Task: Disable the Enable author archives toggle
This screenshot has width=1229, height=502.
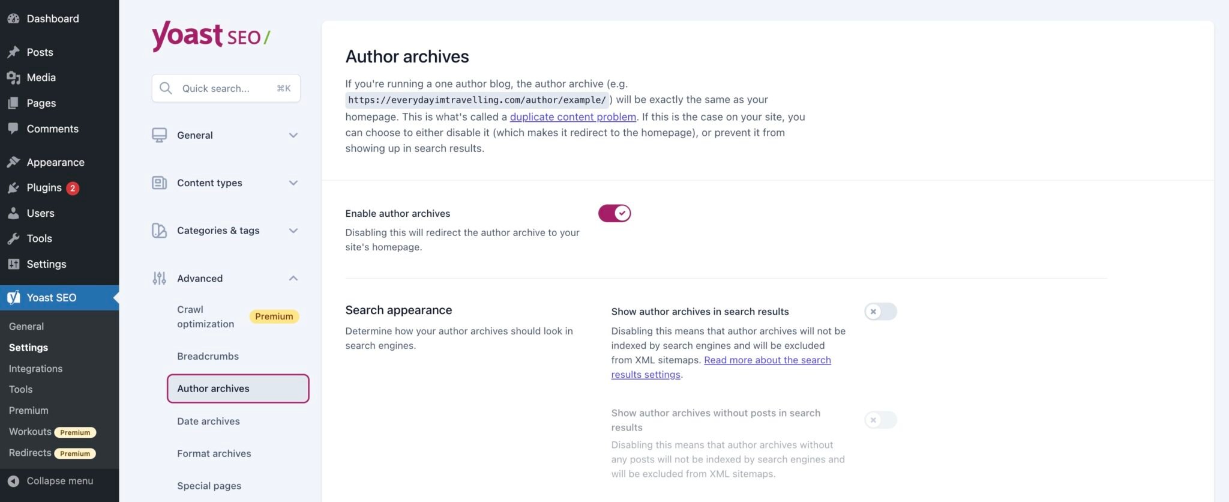Action: pyautogui.click(x=614, y=213)
